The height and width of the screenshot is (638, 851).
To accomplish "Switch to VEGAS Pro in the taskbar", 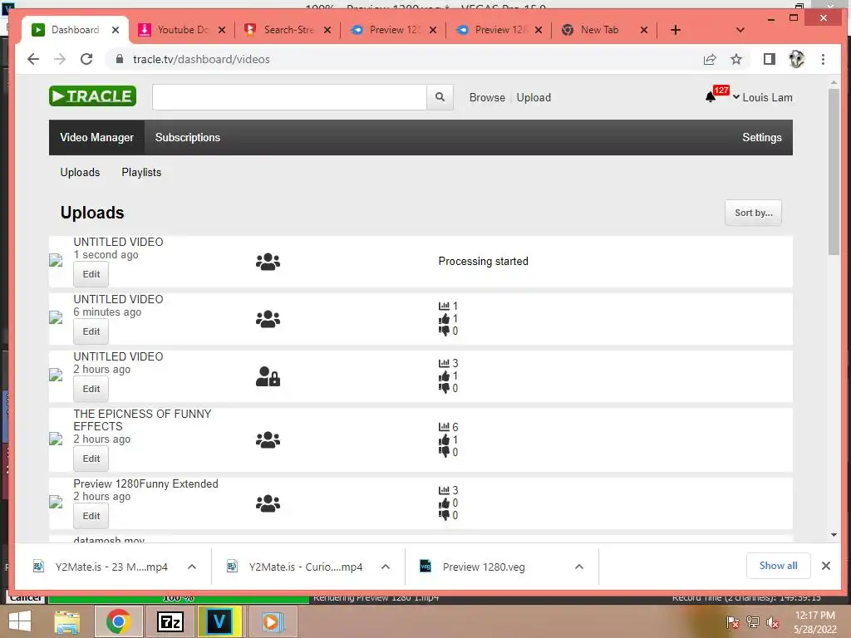I will point(219,621).
